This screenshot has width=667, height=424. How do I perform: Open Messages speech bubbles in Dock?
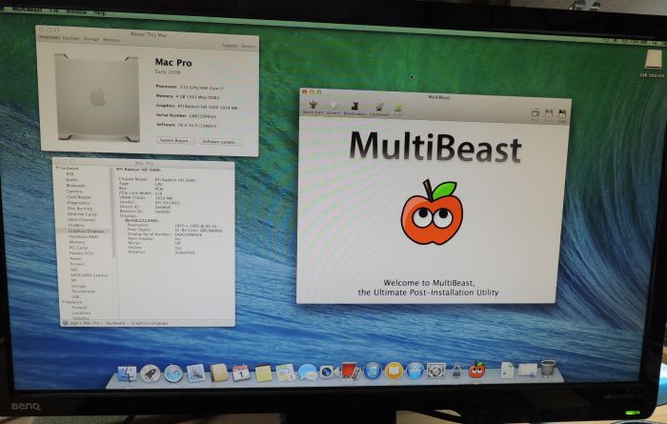tap(307, 373)
